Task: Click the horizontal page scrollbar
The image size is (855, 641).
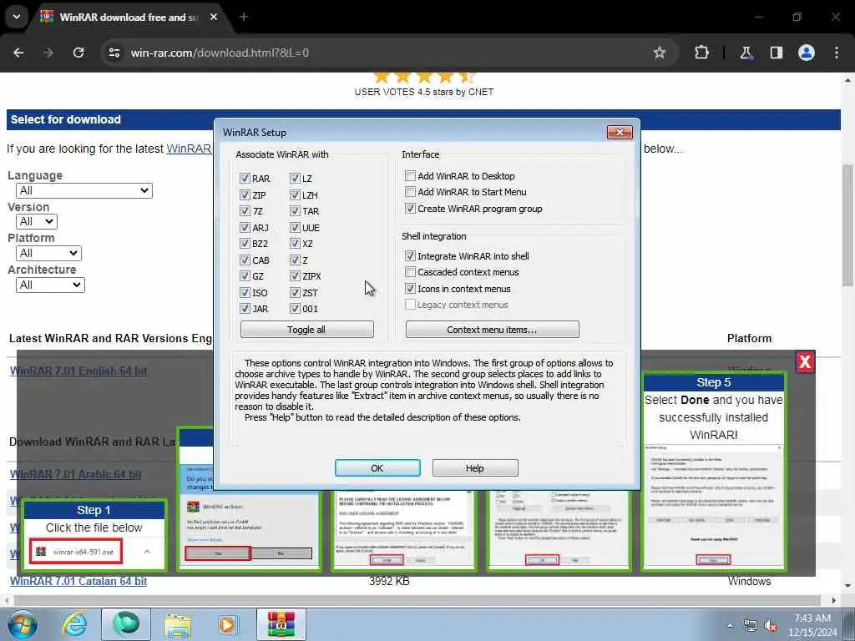Action: point(417,601)
